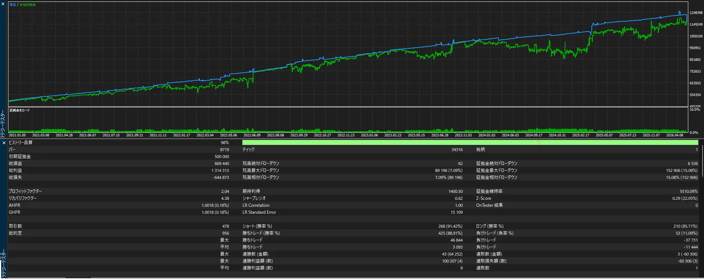Viewport: 704px width, 279px height.
Task: Select the 証拠金最大ドローダウン value 152 906 (15.08%)
Action: (x=682, y=170)
